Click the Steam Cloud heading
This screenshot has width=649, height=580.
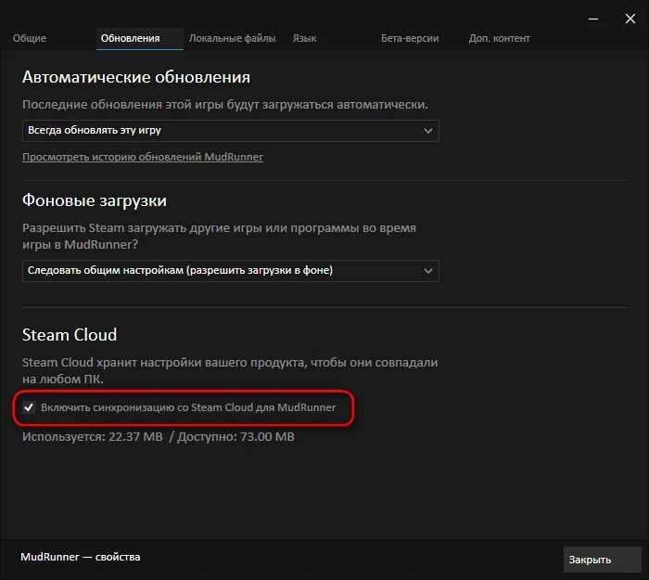click(x=70, y=335)
